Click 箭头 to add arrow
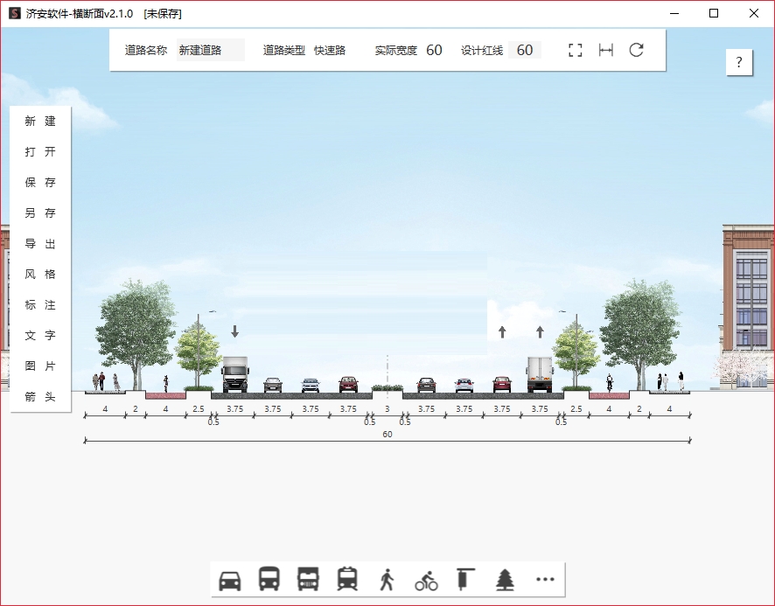 [40, 397]
